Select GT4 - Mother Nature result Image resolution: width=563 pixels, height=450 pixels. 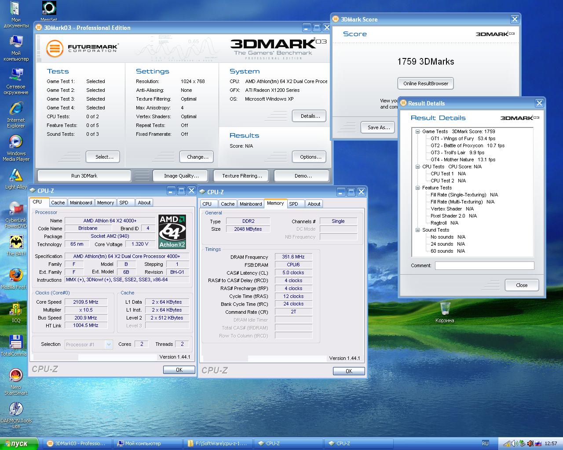coord(463,160)
